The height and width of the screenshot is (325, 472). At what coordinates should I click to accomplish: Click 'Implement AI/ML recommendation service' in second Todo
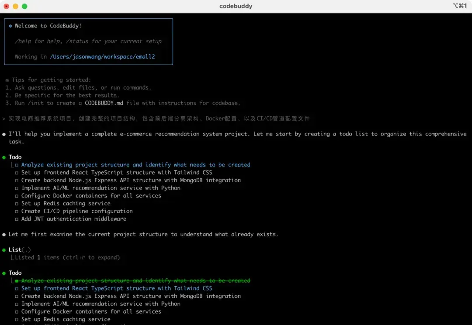(101, 304)
